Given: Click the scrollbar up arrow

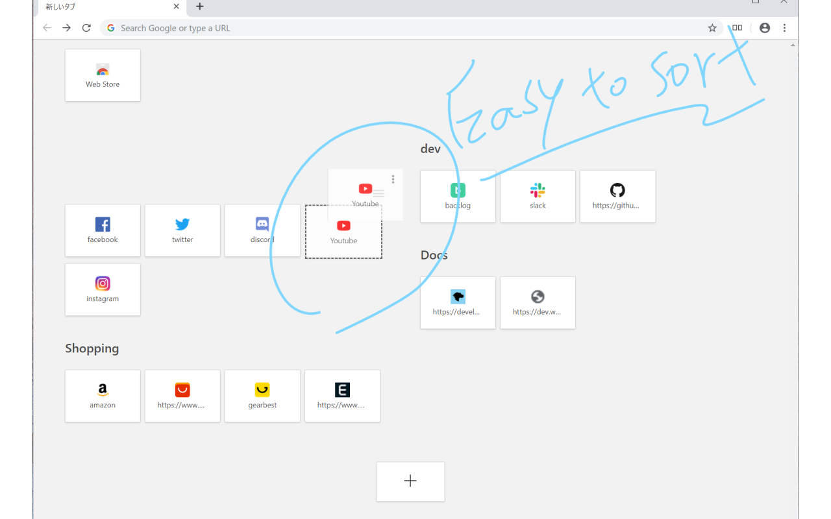Looking at the screenshot, I should click(x=793, y=45).
